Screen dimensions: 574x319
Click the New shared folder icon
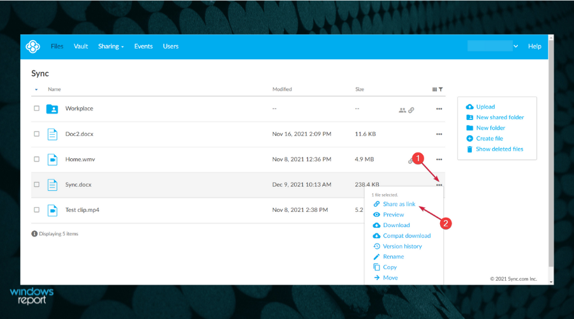click(469, 117)
